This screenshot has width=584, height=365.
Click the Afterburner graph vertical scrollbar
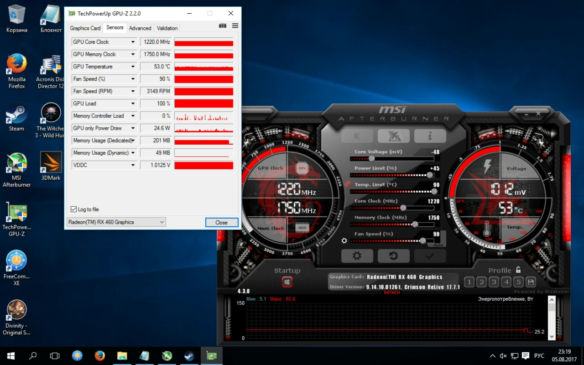point(552,318)
